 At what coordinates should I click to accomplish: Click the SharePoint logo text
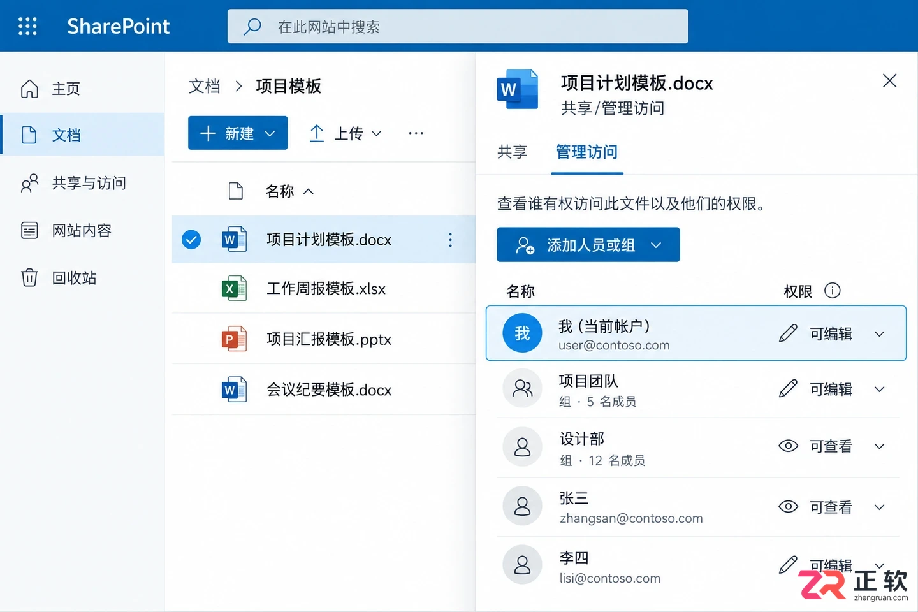point(119,26)
